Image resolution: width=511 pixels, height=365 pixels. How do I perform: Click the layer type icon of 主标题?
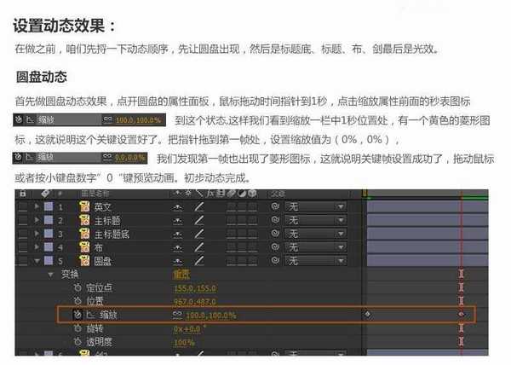tap(84, 220)
